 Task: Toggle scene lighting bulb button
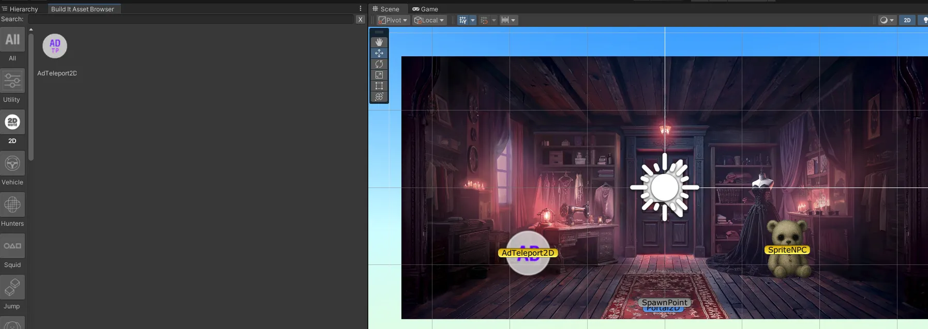924,20
